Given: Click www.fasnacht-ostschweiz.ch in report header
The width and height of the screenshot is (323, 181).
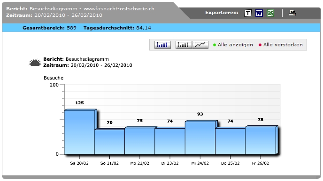Looking at the screenshot, I should click(119, 9).
